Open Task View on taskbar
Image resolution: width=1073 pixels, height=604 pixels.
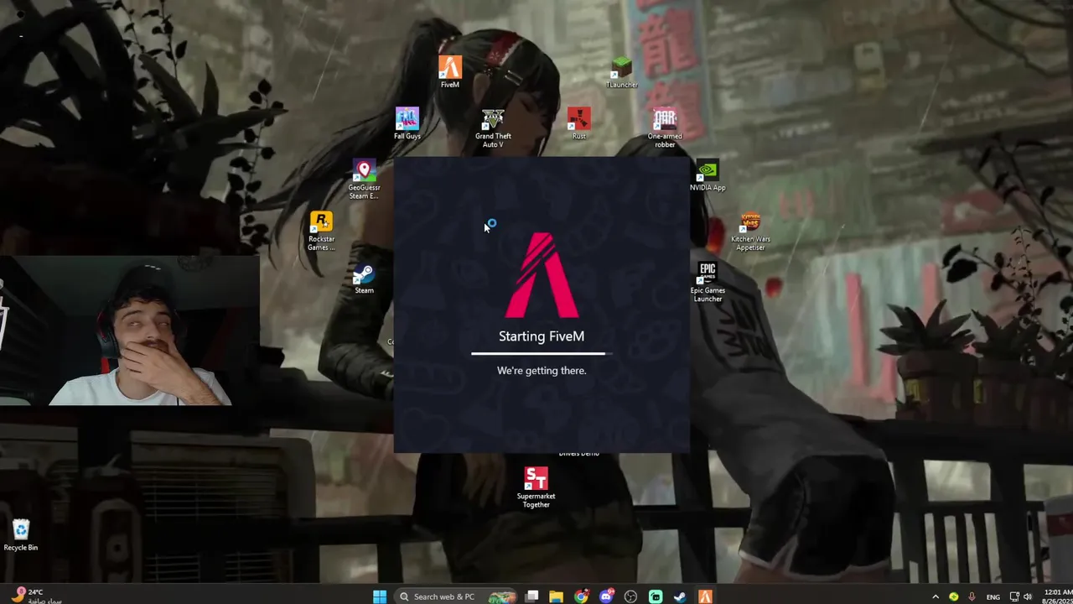[x=531, y=596]
